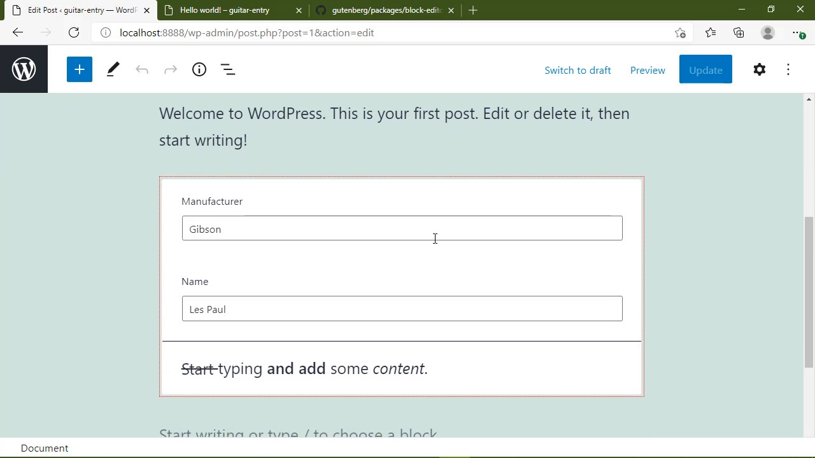This screenshot has width=815, height=458.
Task: Expand the editor options three-dot menu
Action: click(x=788, y=70)
